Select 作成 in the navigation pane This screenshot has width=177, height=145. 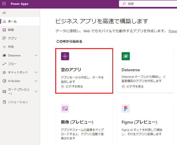point(11,47)
